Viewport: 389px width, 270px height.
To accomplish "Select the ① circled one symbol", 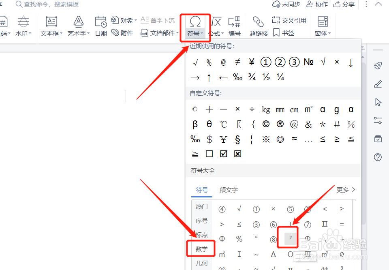I will 265,62.
